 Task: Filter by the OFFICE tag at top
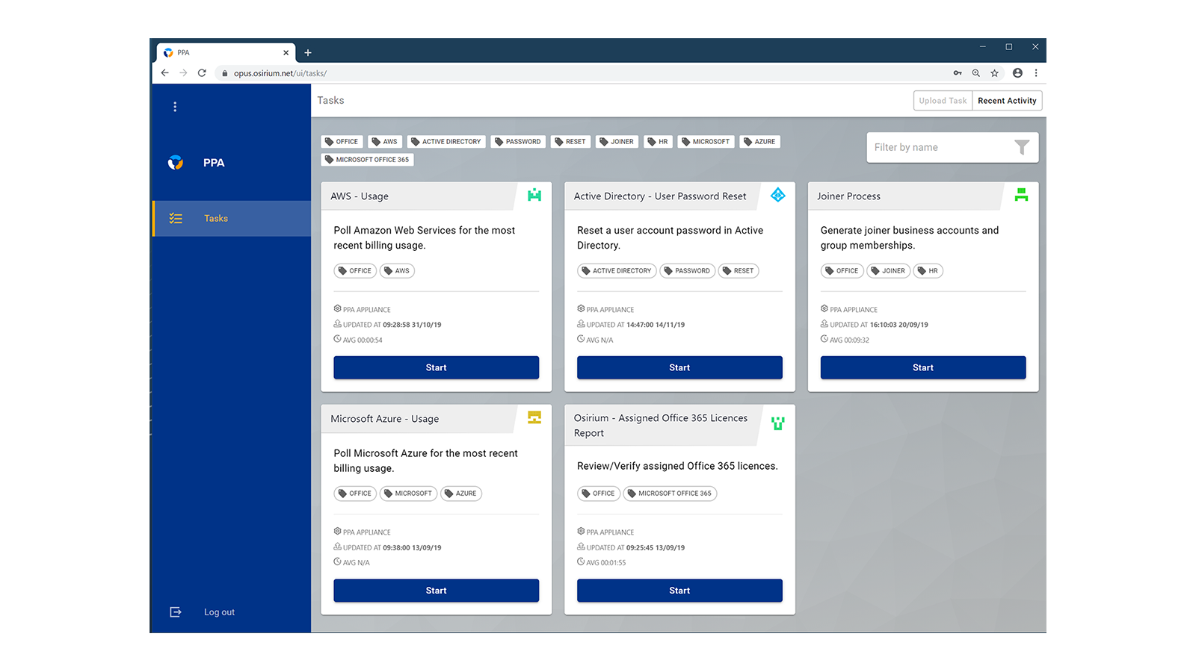click(342, 142)
